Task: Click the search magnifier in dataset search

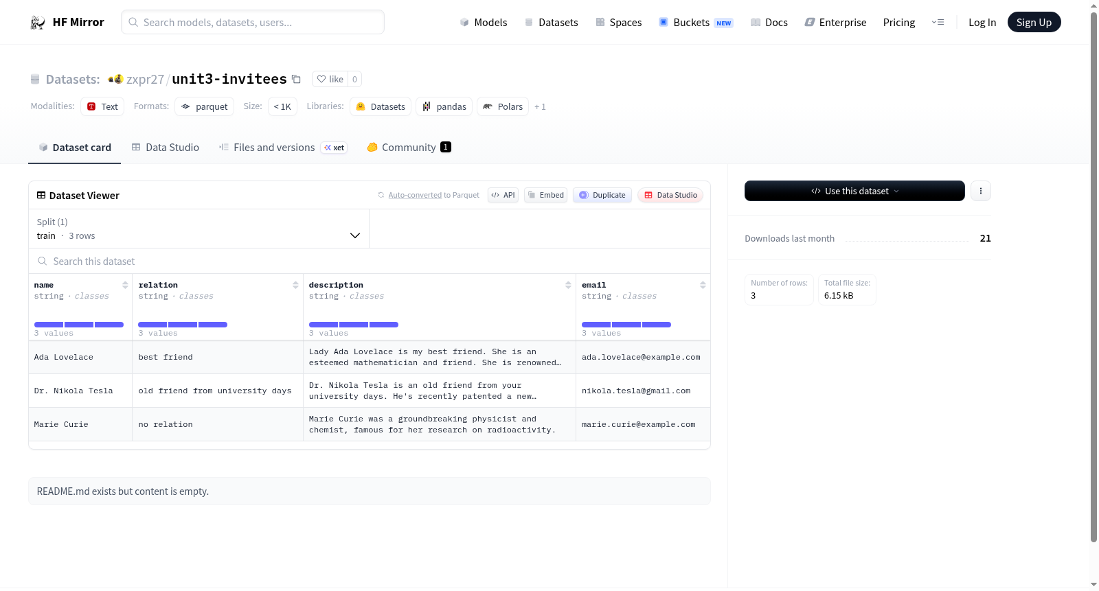Action: 43,261
